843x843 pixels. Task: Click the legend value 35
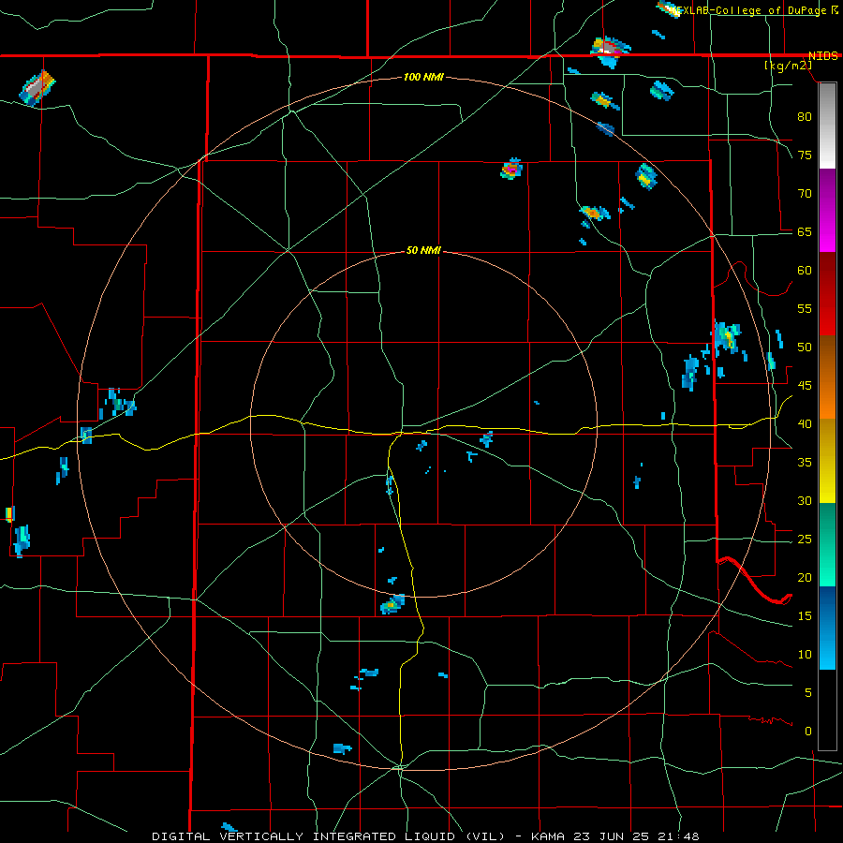pos(805,463)
